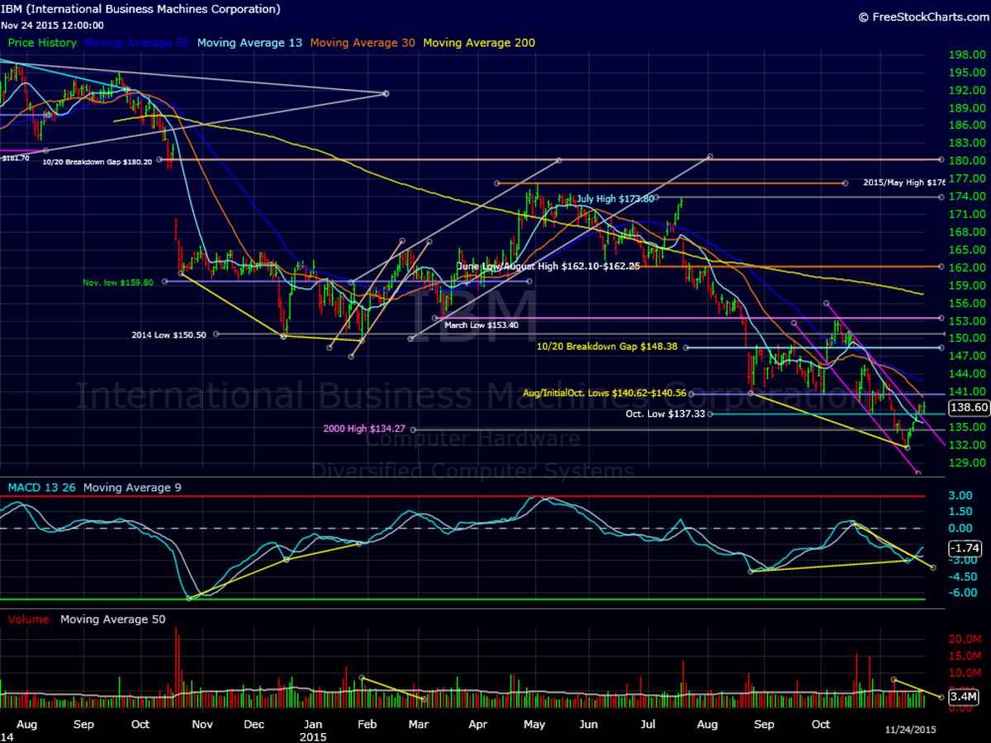
Task: Select the 2015/May High annotation
Action: [x=904, y=182]
